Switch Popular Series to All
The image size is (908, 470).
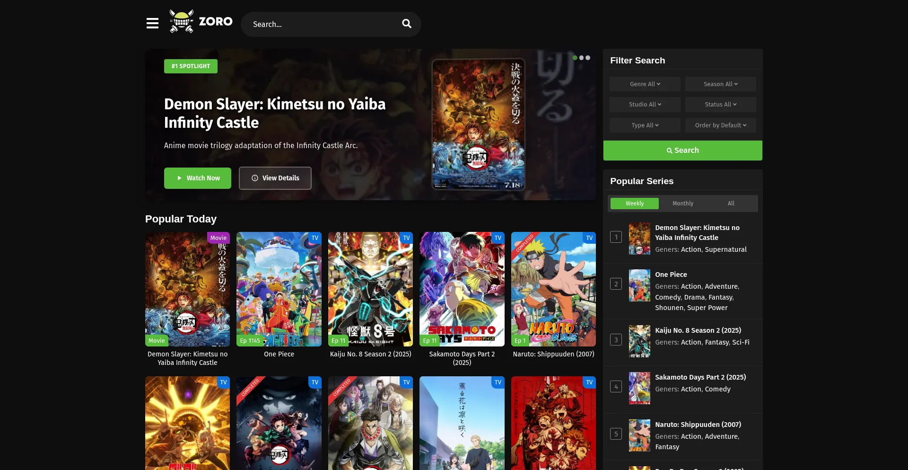coord(731,204)
